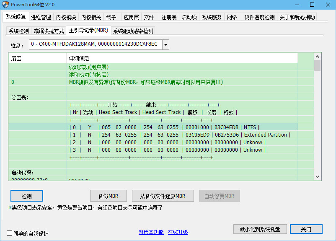Click the 扇区 column header
The image size is (336, 241).
[38, 58]
